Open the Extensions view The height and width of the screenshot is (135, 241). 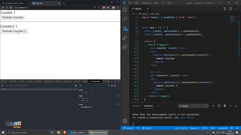pos(125,47)
